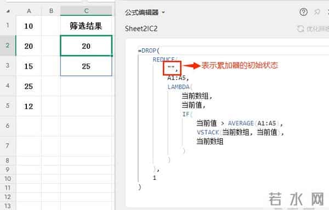
Task: Click DROP in the formula
Action: (149, 50)
